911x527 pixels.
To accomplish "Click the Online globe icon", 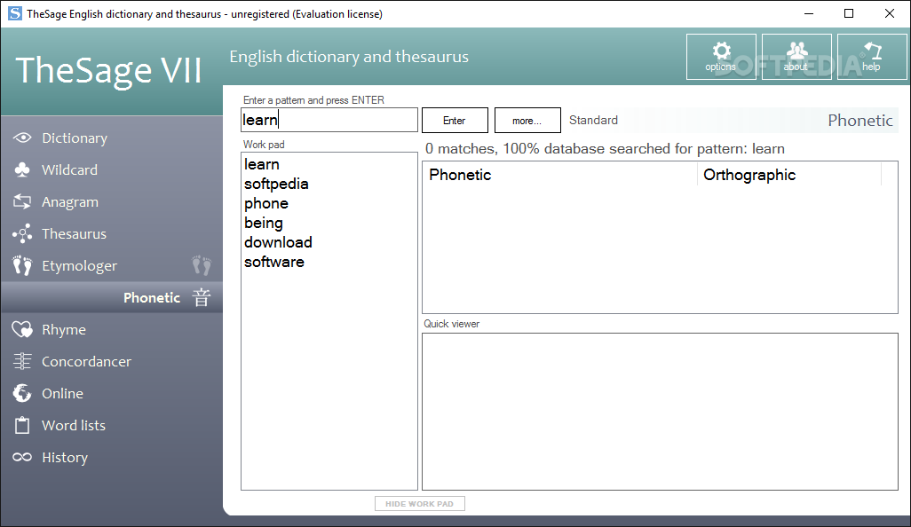I will click(22, 394).
